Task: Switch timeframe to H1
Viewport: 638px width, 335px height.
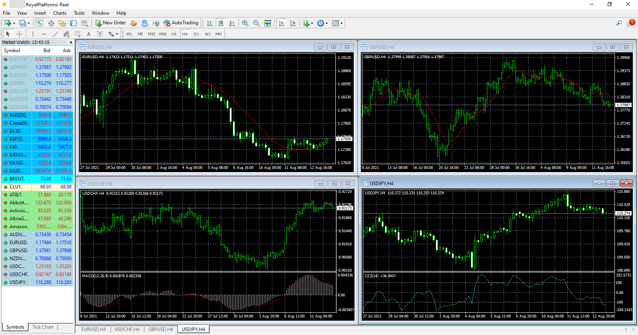Action: pyautogui.click(x=174, y=34)
